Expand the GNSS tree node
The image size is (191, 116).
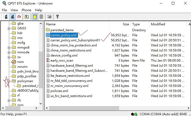tap(9, 29)
